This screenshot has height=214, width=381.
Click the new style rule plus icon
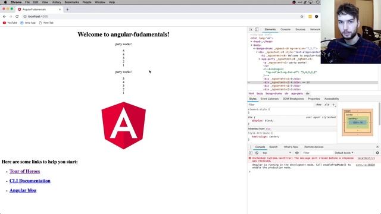tap(333, 105)
